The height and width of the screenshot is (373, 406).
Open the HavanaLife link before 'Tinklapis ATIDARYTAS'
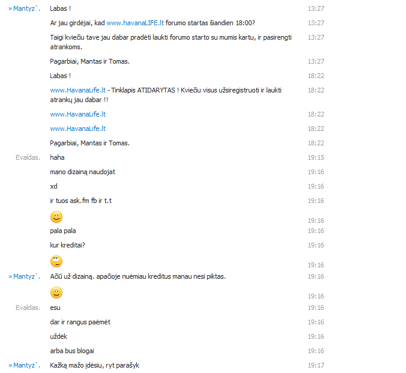pyautogui.click(x=78, y=90)
